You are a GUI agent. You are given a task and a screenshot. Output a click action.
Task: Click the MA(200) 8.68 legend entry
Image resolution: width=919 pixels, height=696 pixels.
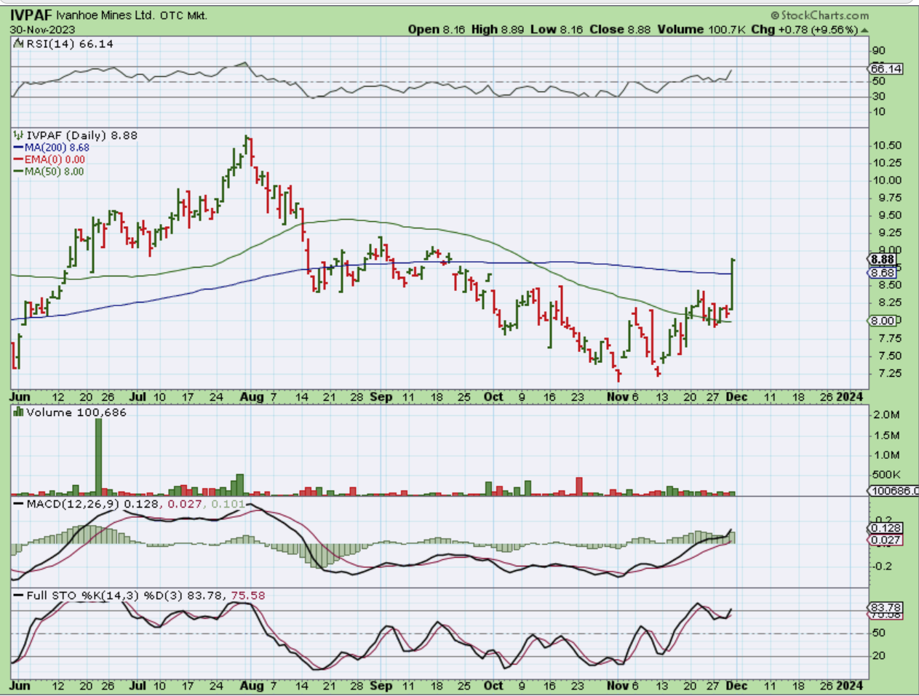tap(57, 148)
